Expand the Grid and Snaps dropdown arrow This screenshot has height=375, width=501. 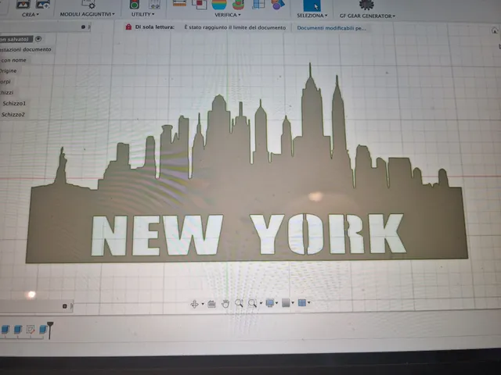coord(293,302)
